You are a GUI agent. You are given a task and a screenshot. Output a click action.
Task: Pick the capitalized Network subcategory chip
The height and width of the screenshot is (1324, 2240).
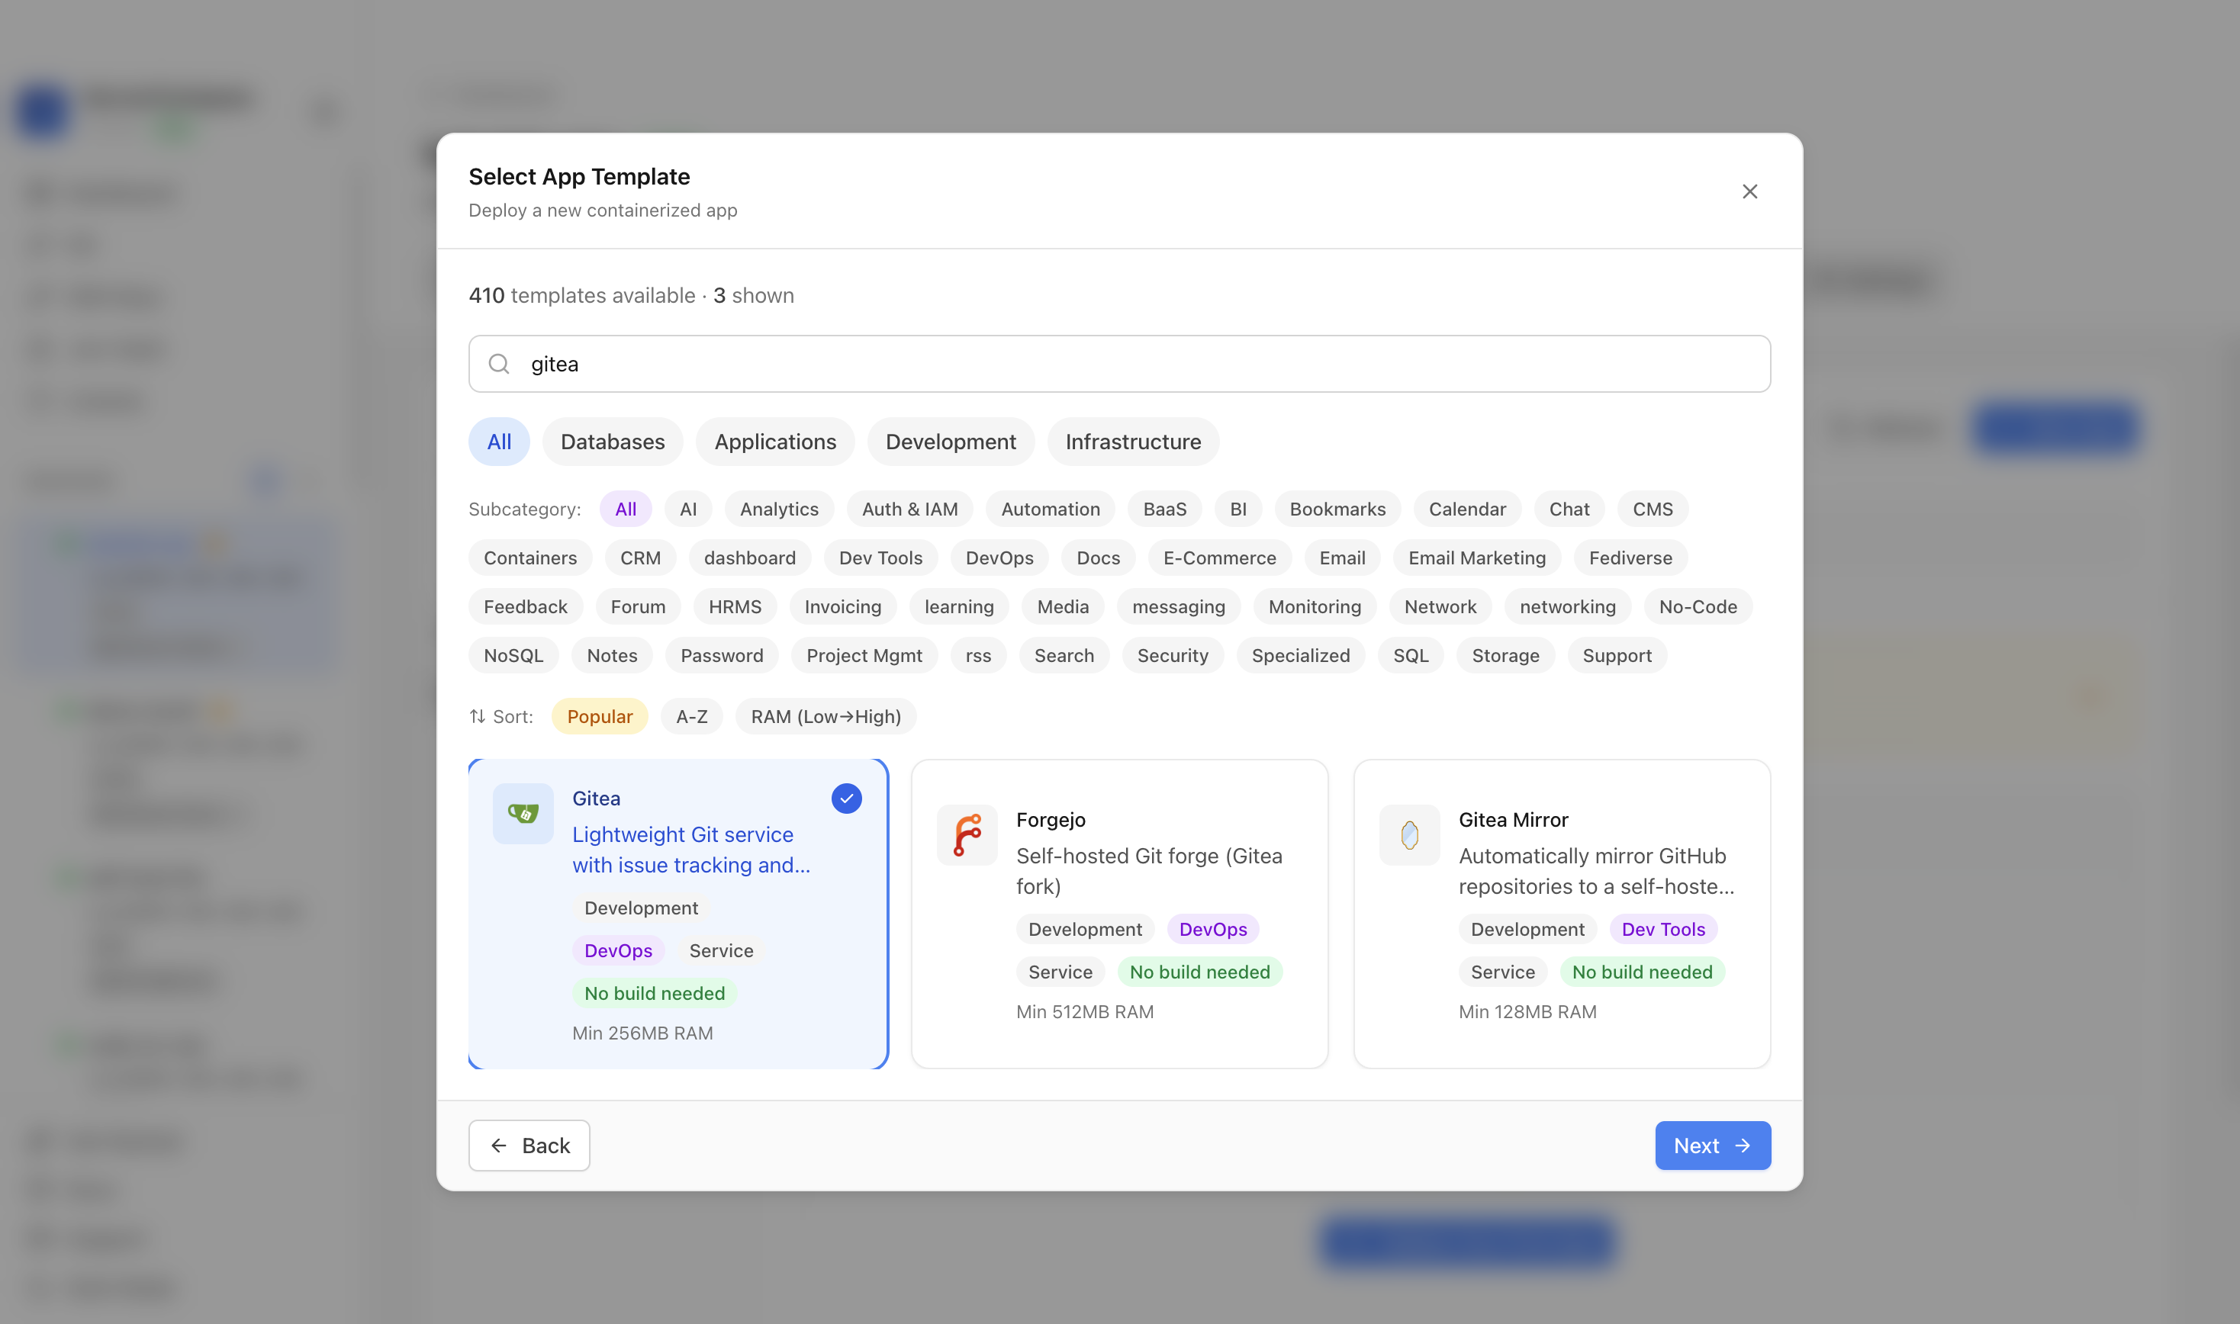point(1440,606)
